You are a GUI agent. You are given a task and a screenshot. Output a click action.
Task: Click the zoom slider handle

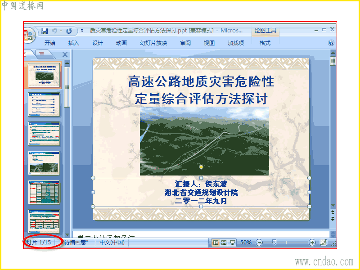[274, 243]
